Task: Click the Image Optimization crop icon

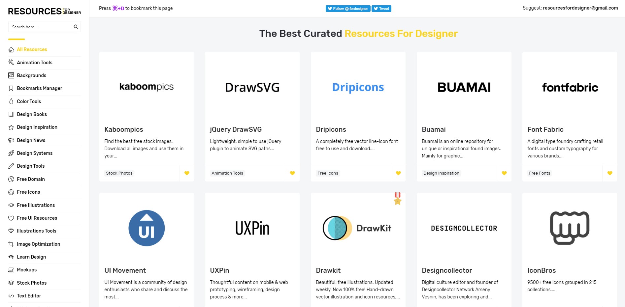Action: [x=11, y=244]
